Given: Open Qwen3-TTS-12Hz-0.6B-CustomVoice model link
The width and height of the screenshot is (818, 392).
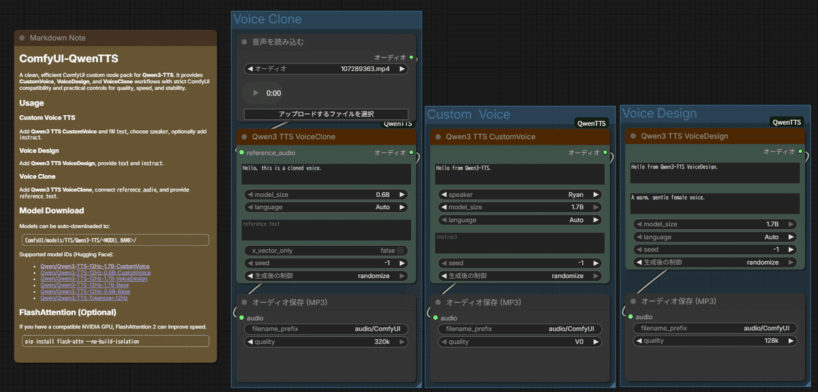Looking at the screenshot, I should pos(95,272).
